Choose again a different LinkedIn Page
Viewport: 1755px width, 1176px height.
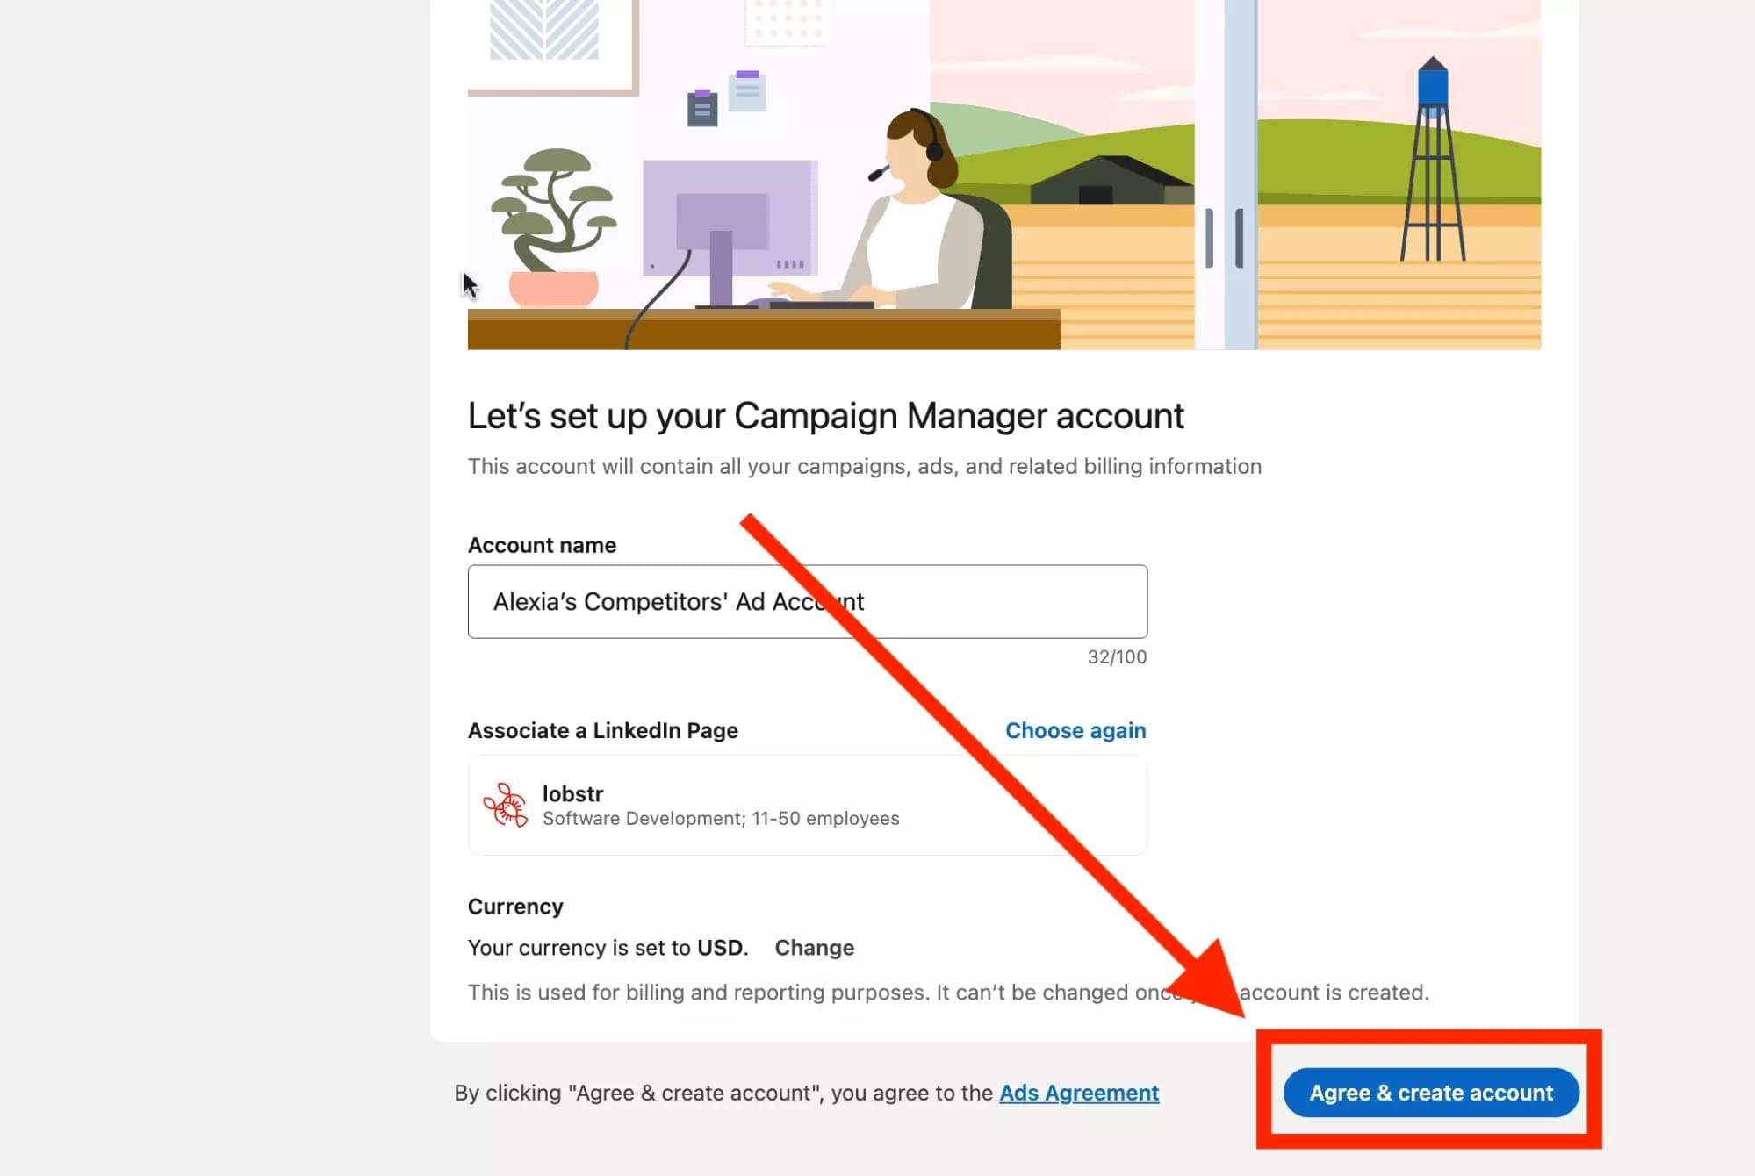coord(1075,730)
